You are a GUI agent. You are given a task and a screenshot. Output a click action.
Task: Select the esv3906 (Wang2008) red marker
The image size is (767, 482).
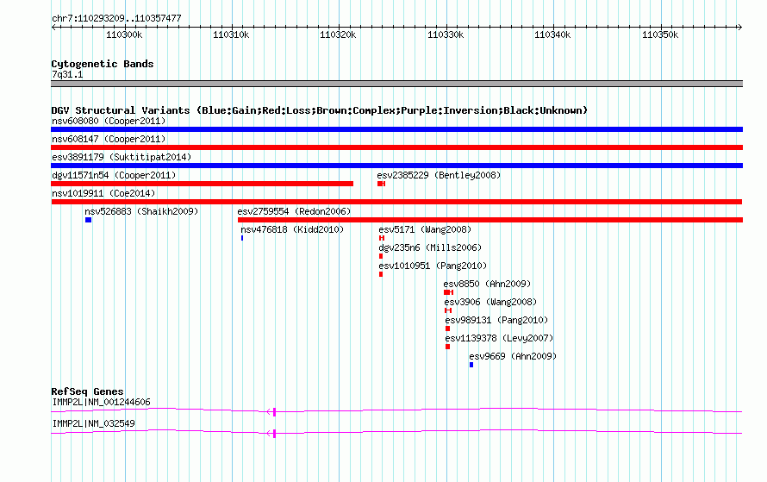[448, 310]
